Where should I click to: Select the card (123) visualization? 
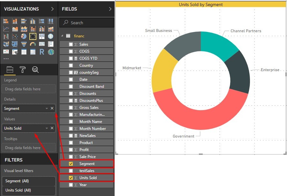(x=42, y=44)
